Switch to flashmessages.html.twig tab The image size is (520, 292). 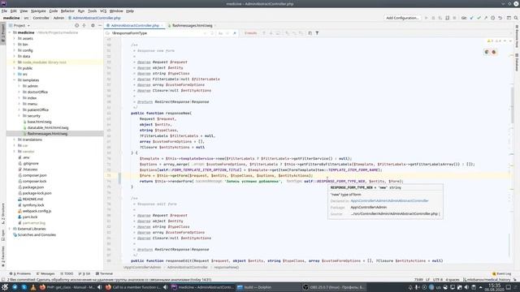pos(192,25)
